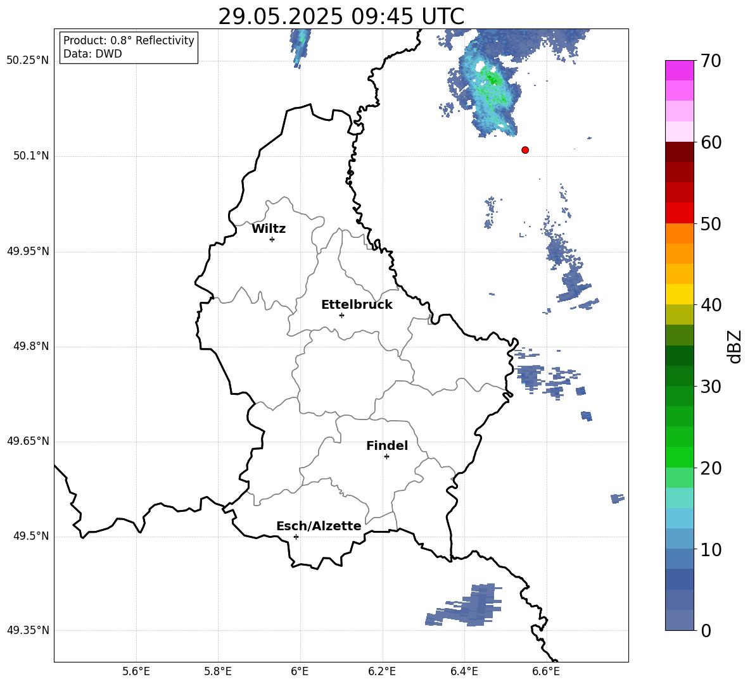
Task: Click the 'Esch/Alzette' city label
Action: [x=319, y=526]
